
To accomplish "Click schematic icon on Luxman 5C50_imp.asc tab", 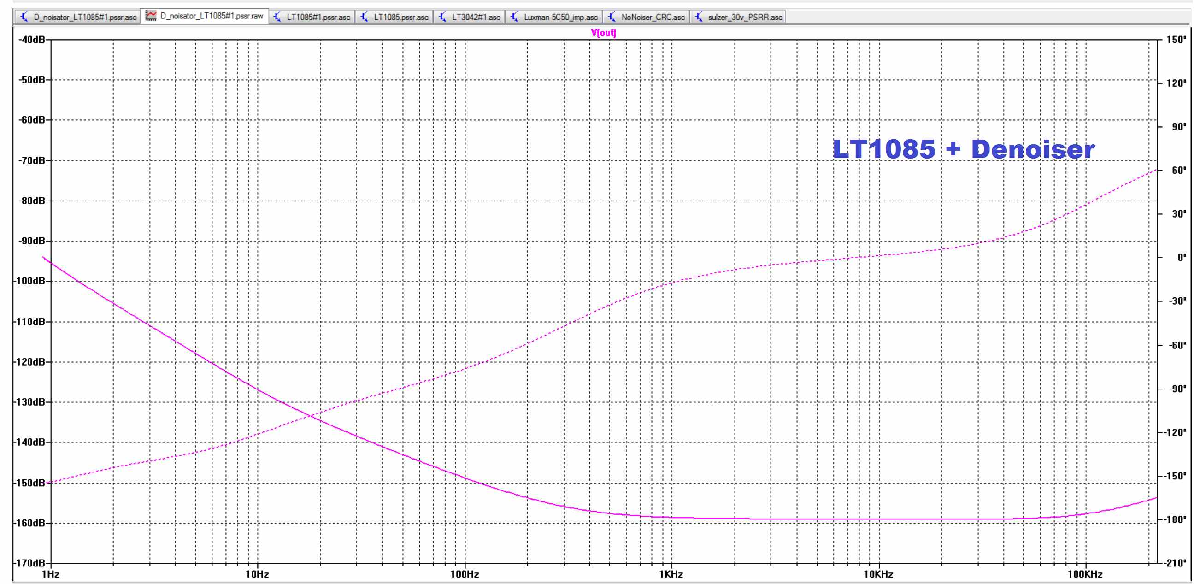I will 514,17.
